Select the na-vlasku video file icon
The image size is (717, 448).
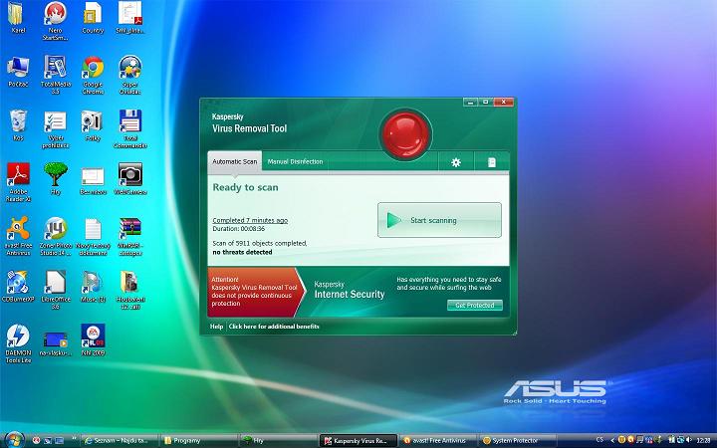click(x=56, y=343)
